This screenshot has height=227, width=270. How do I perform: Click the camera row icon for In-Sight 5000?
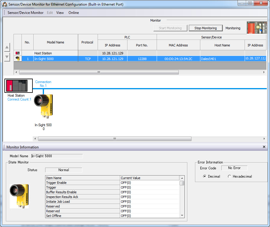click(17, 59)
